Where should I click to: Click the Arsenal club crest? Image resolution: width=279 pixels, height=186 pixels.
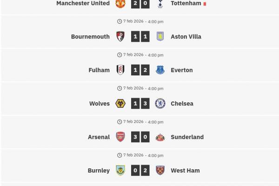[x=120, y=137]
